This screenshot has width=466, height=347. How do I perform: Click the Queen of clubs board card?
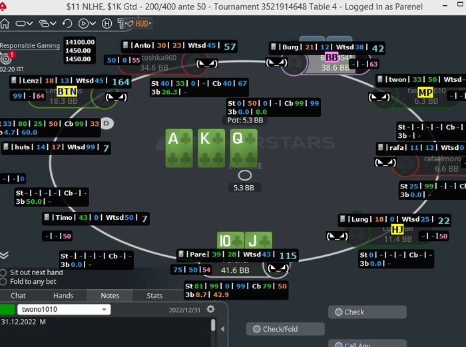click(244, 148)
